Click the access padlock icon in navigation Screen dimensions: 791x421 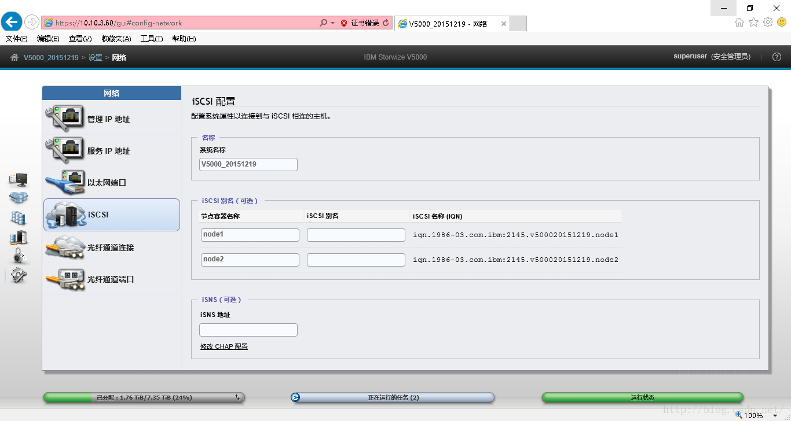click(x=19, y=256)
